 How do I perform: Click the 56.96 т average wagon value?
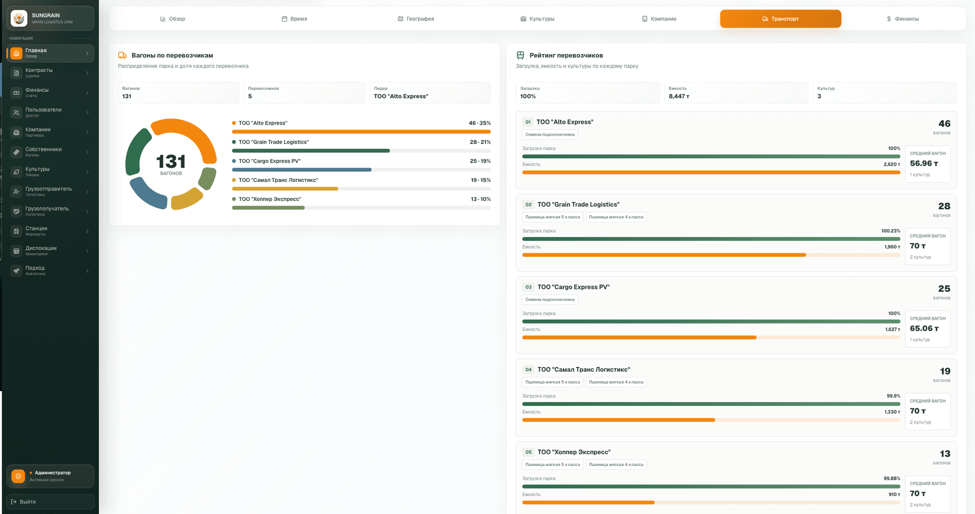[924, 163]
